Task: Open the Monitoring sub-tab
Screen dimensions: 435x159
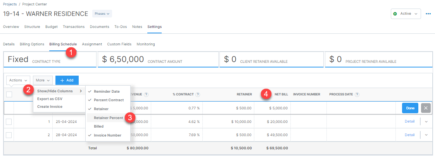Action: [146, 44]
